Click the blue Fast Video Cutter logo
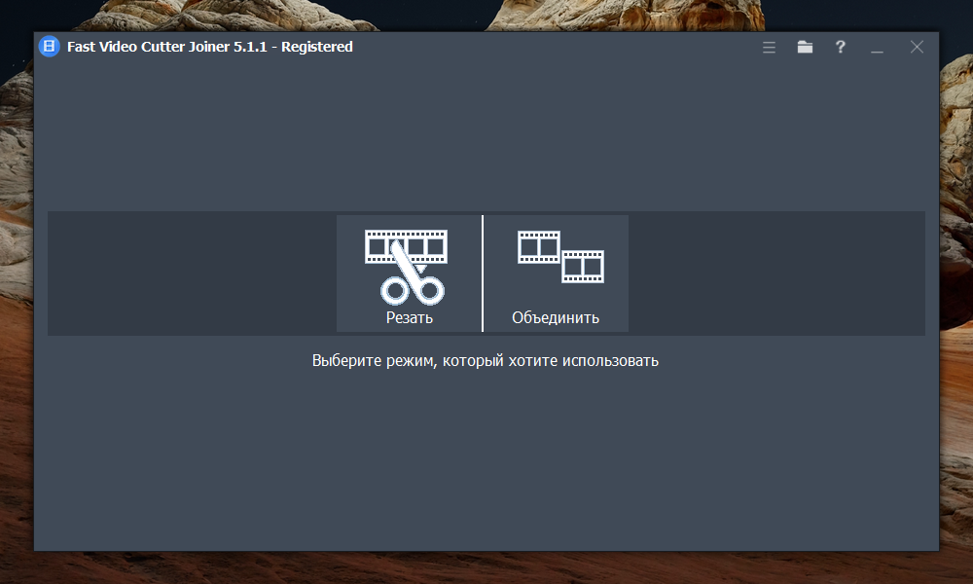 point(49,47)
